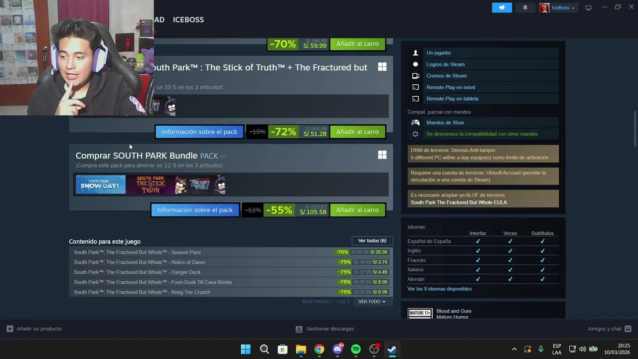The height and width of the screenshot is (359, 638).
Task: Open the Danger Deck DLC row
Action: [231, 272]
